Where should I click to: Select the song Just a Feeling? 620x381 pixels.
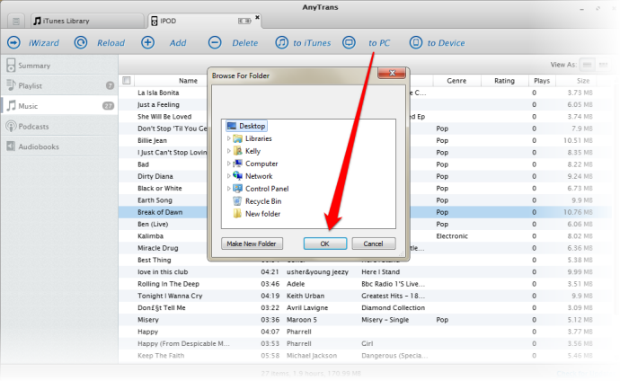[158, 104]
